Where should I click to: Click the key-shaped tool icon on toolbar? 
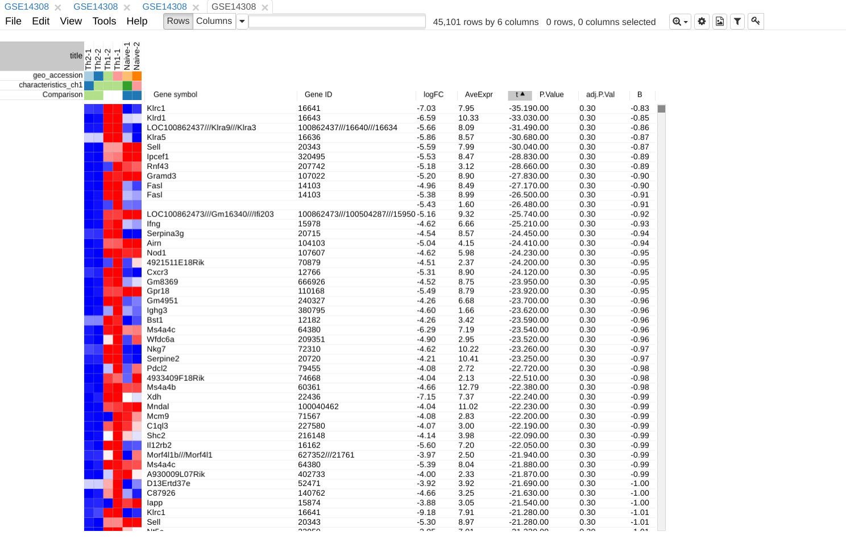[x=756, y=21]
